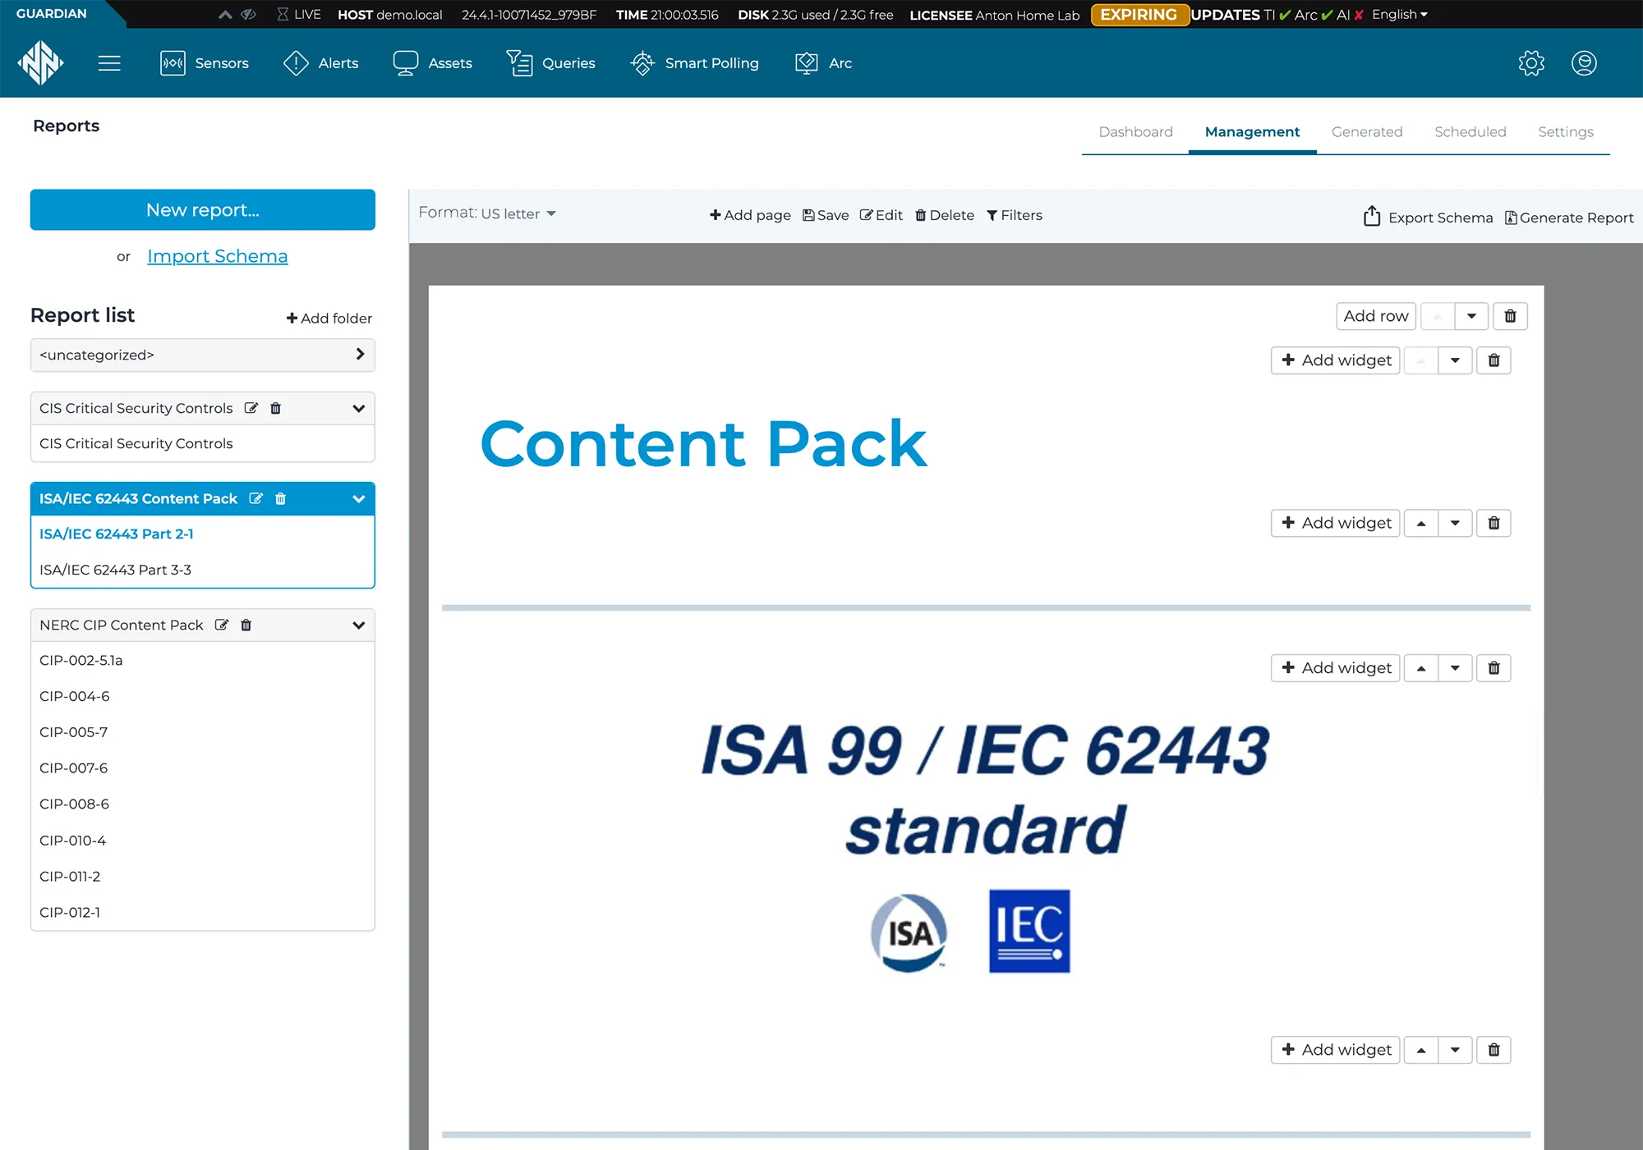Move the Content Pack title widget row down
The image size is (1643, 1150).
[x=1455, y=360]
